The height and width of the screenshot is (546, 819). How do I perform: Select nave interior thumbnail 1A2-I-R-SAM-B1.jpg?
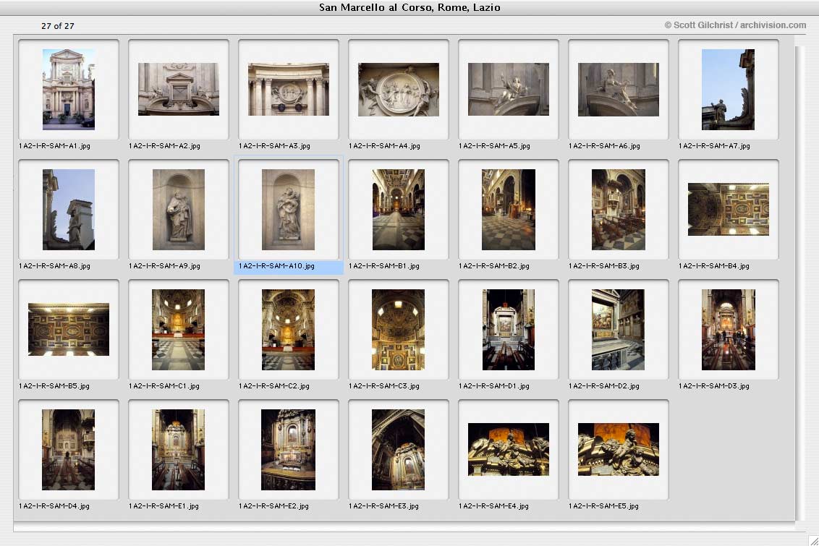(x=399, y=209)
